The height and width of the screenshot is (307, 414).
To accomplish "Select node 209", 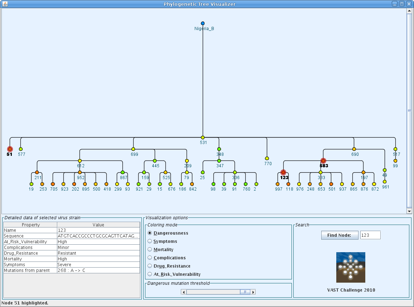I will (187, 161).
